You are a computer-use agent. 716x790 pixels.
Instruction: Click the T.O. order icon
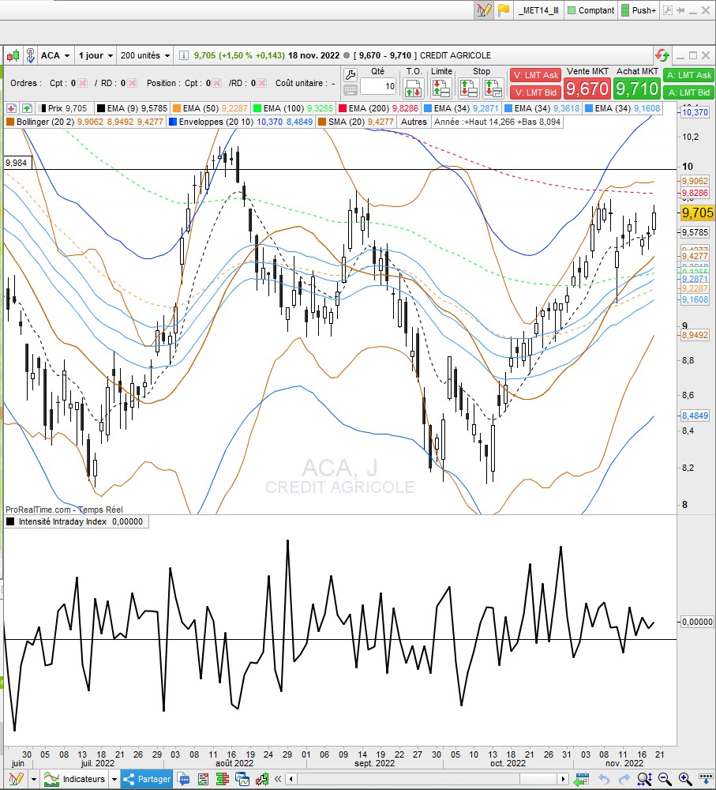coord(414,88)
